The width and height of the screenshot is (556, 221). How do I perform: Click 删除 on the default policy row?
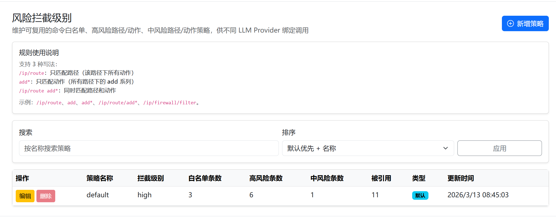point(46,196)
